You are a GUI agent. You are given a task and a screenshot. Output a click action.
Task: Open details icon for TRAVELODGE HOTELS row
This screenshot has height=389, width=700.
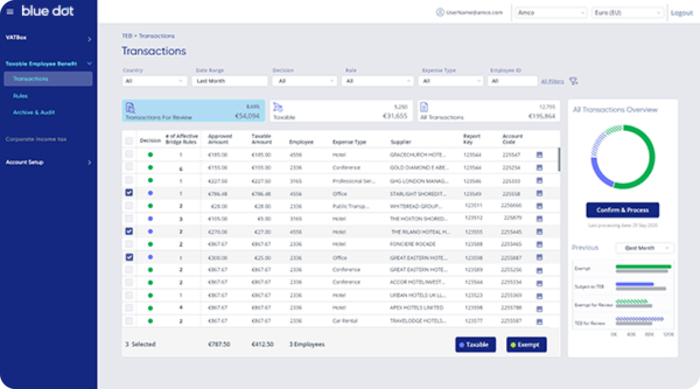pyautogui.click(x=539, y=321)
